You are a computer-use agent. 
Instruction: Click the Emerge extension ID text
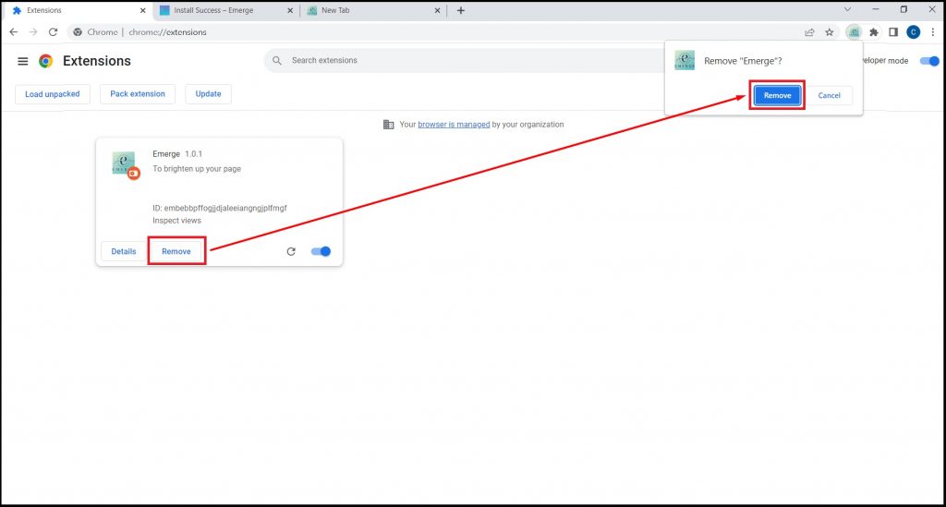pos(220,208)
